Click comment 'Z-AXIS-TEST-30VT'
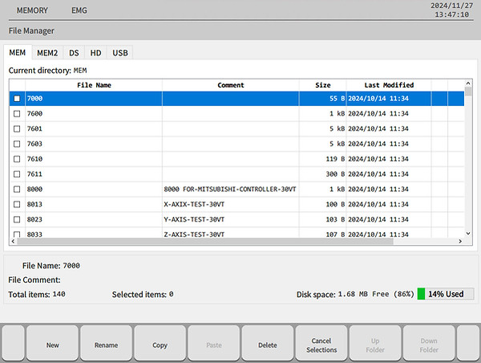The height and width of the screenshot is (363, 481). point(194,235)
